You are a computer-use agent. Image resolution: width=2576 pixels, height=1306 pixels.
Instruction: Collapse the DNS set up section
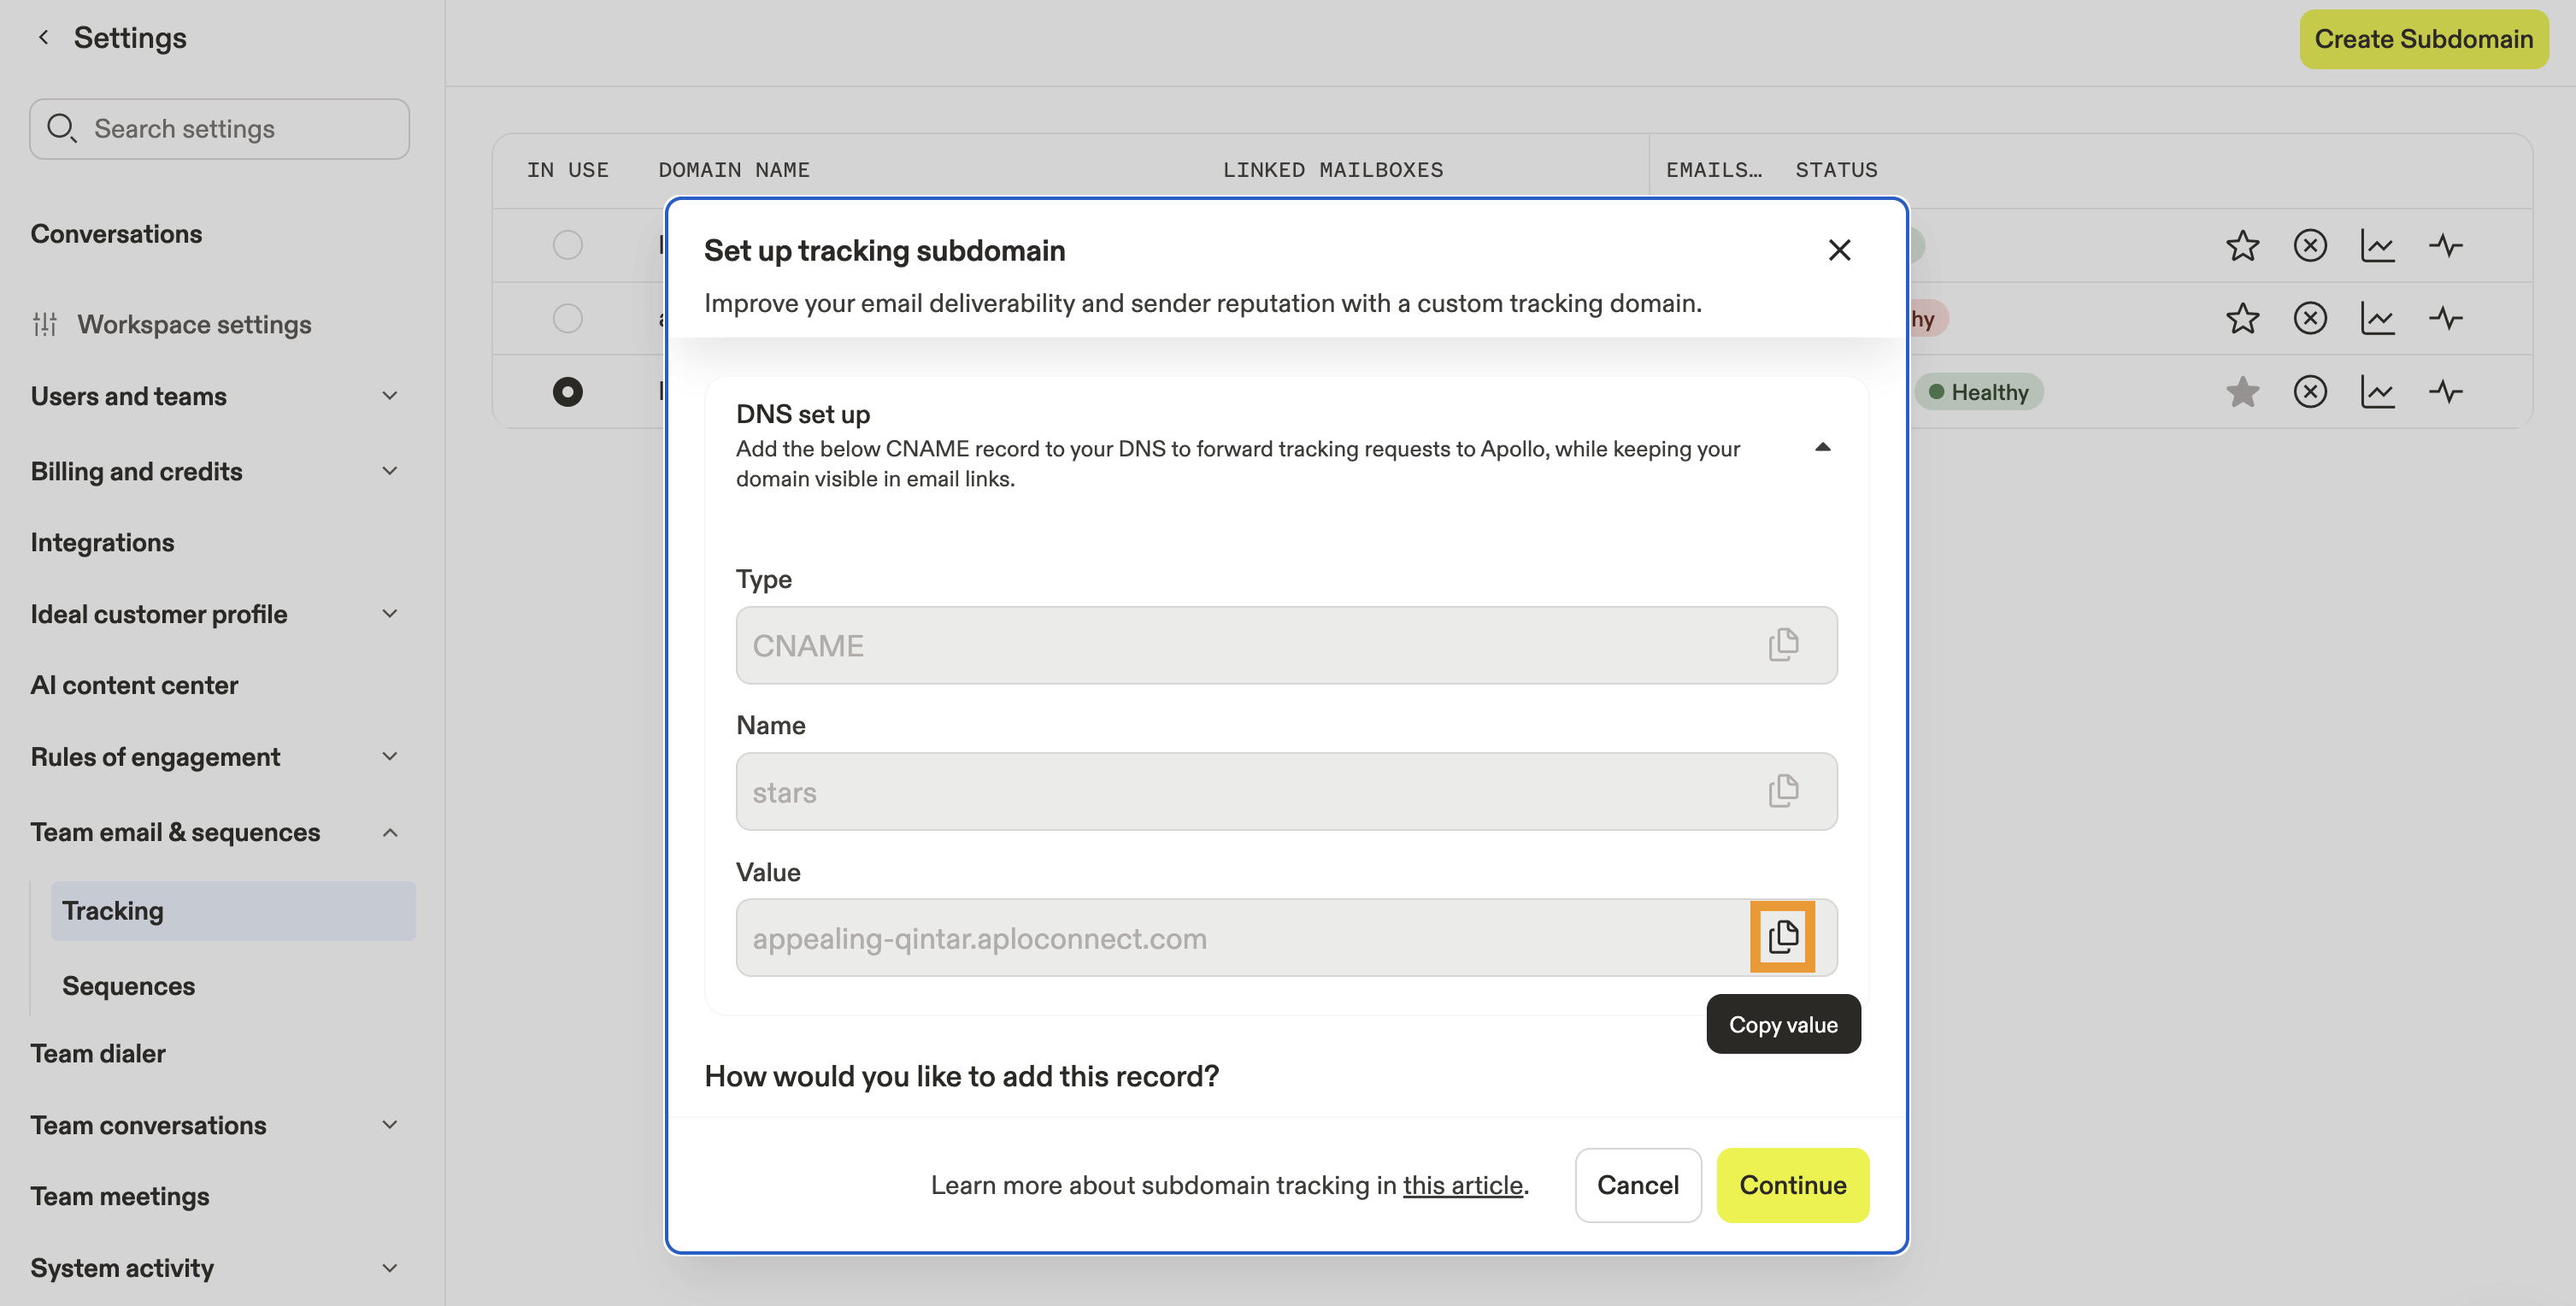[1822, 447]
